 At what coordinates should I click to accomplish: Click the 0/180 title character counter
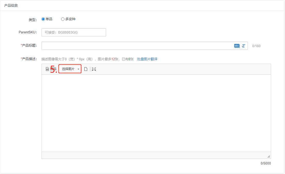[x=256, y=46]
